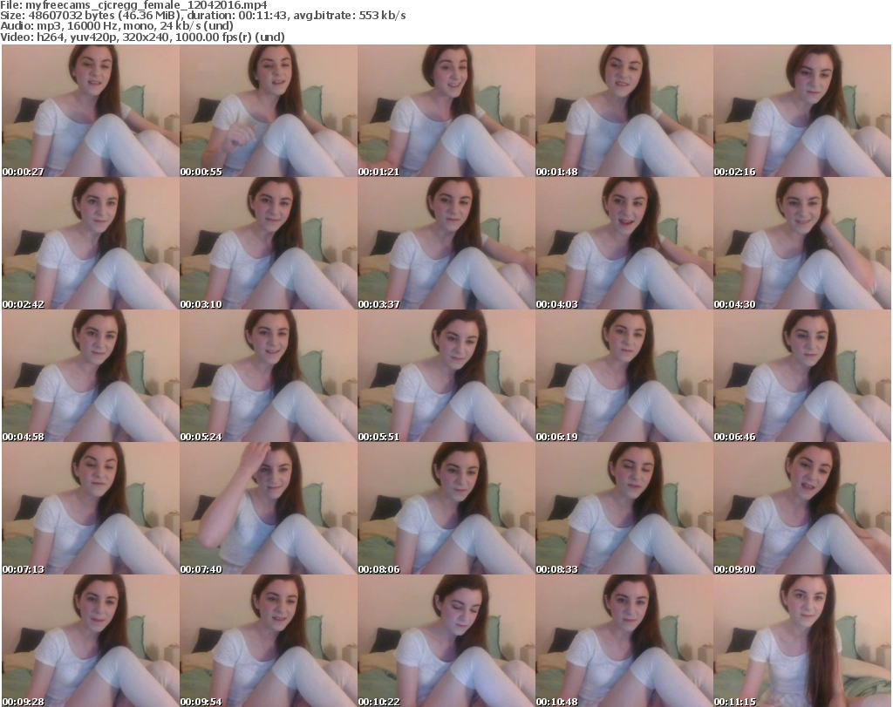Screen dimensions: 893x707
Task: Open the frame at 00:03:10
Action: click(x=269, y=243)
